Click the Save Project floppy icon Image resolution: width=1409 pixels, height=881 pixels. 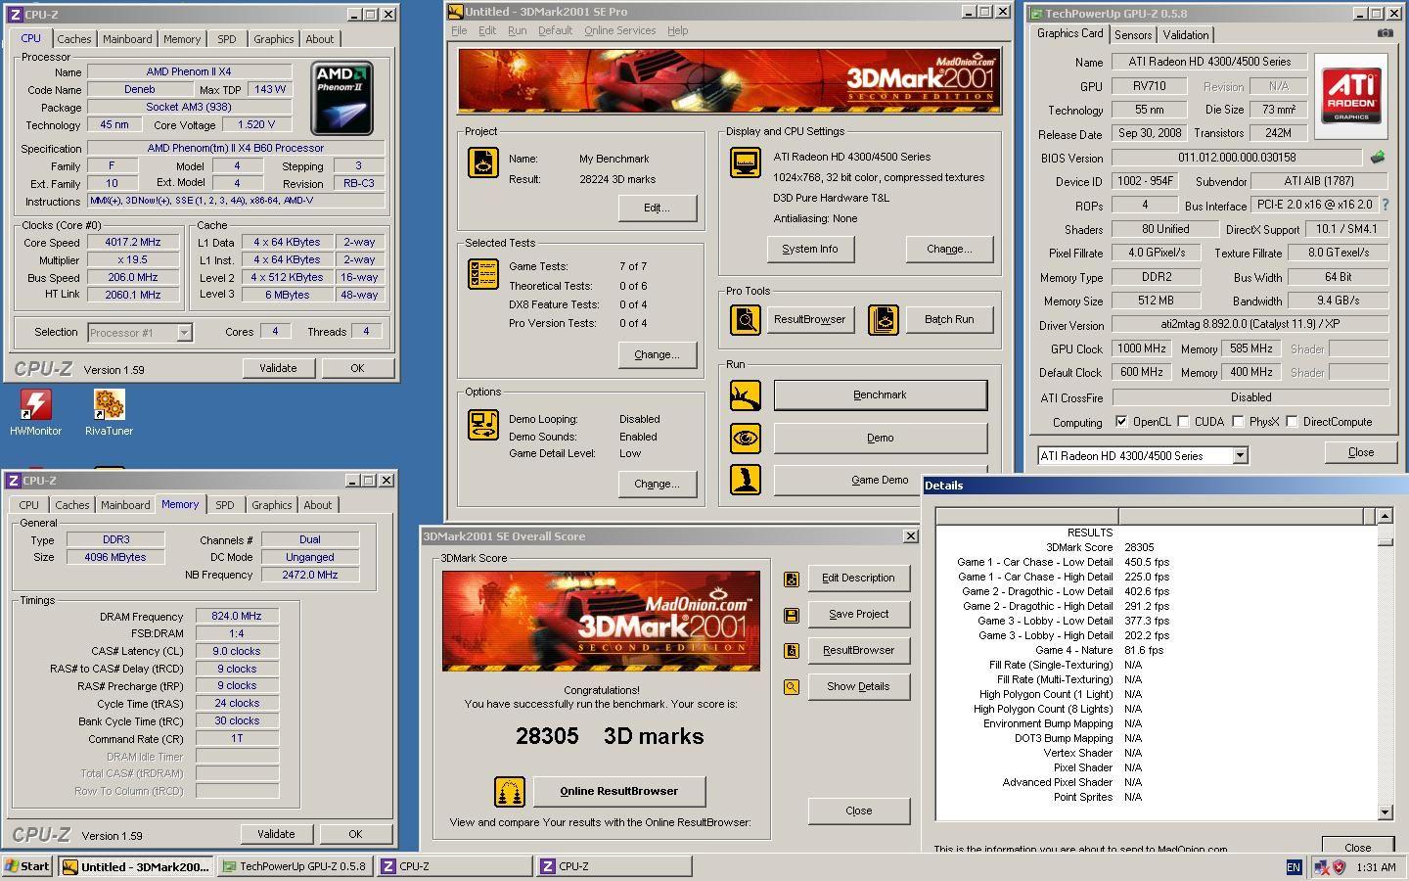(x=792, y=615)
